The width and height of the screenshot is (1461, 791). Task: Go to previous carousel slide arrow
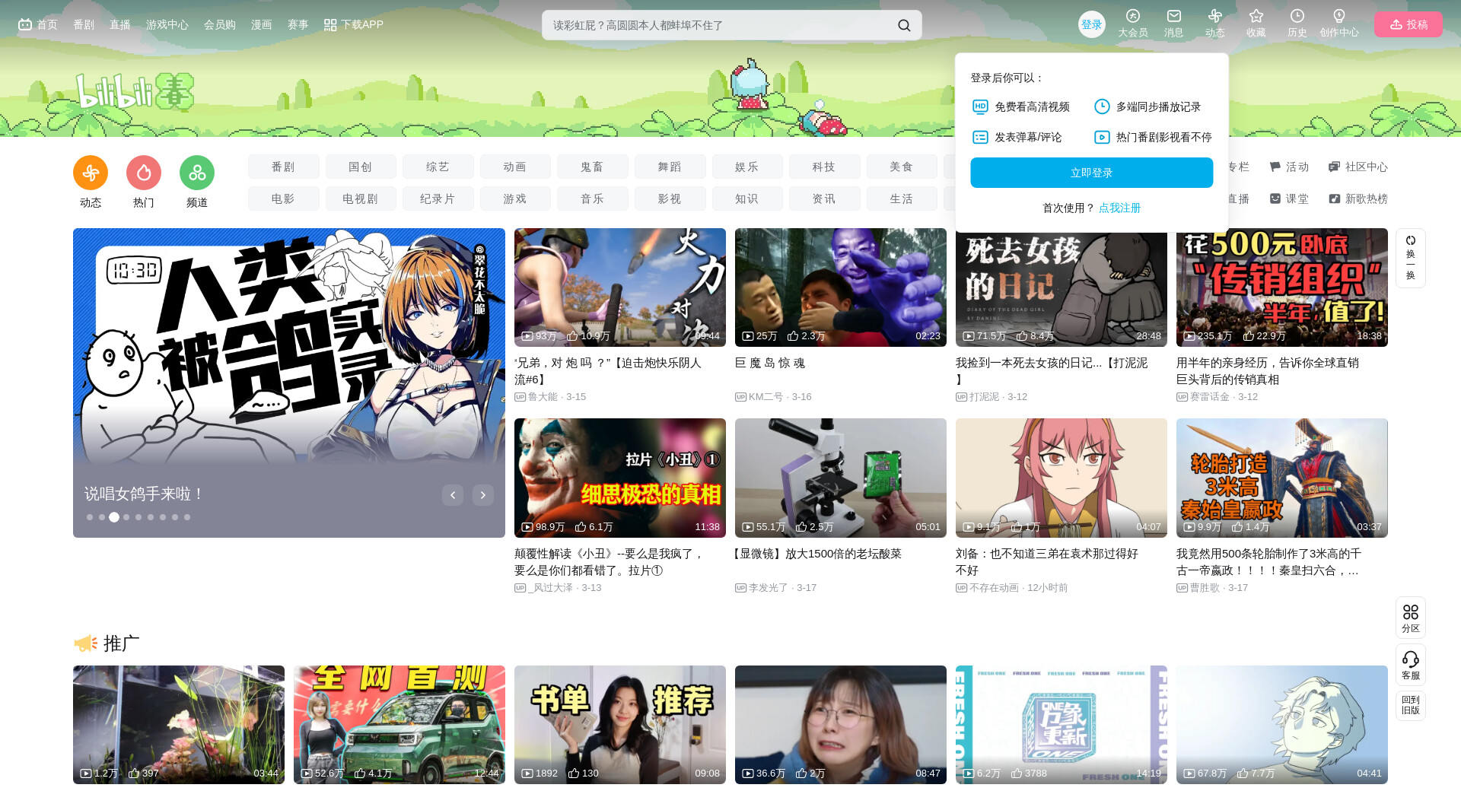coord(453,495)
